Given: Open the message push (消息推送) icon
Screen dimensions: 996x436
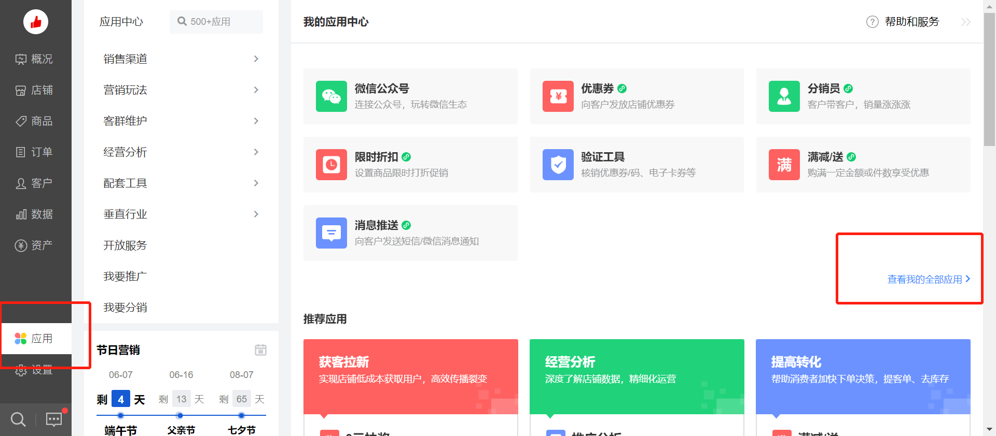Looking at the screenshot, I should click(x=331, y=233).
